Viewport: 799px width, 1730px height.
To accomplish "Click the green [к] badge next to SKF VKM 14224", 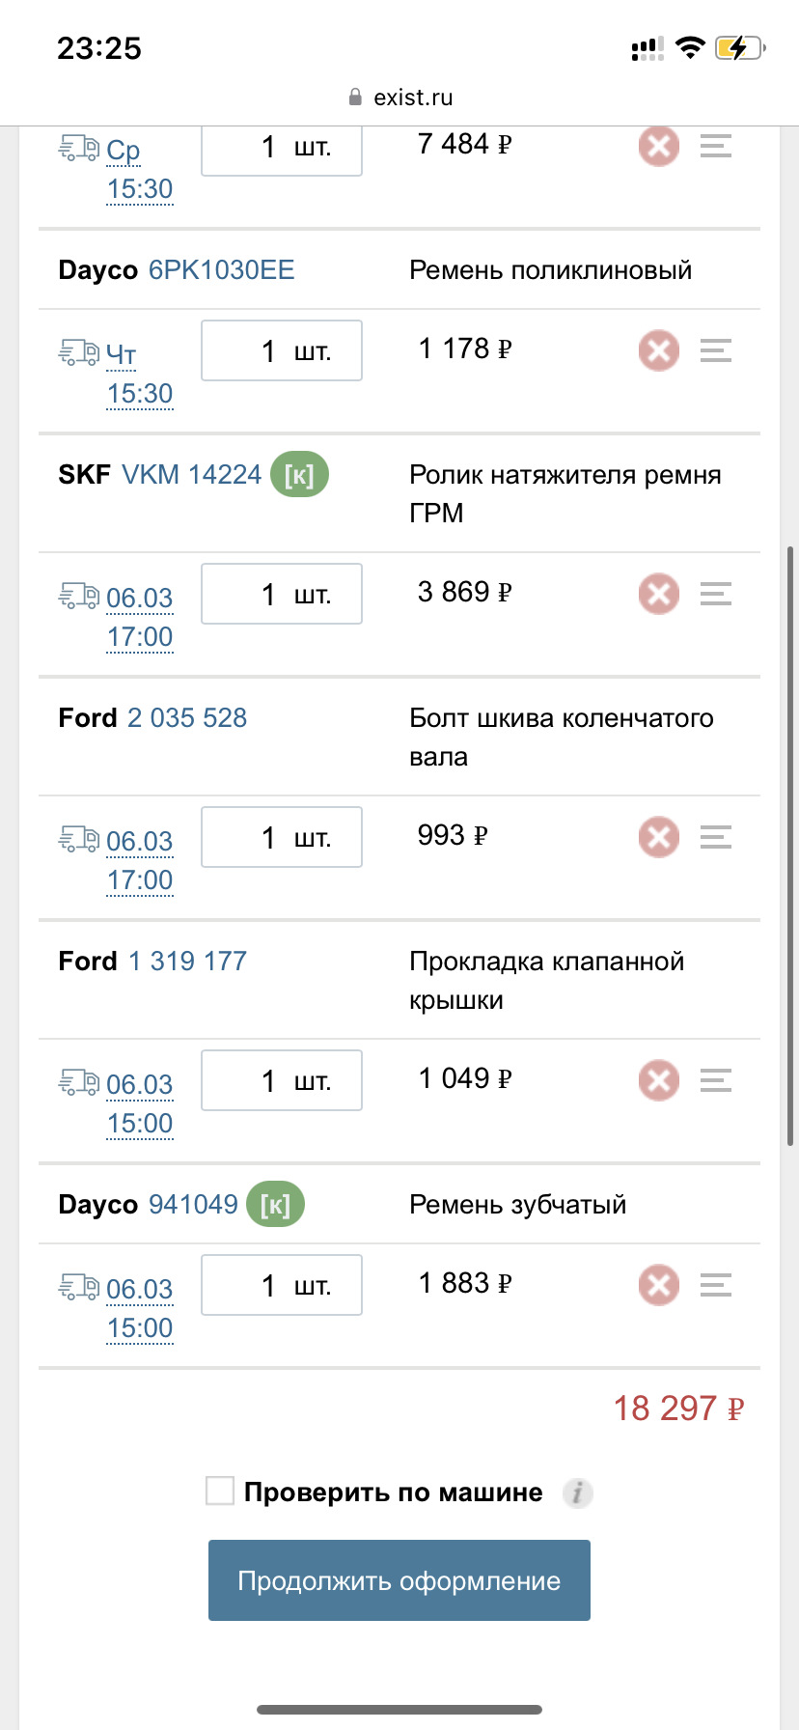I will point(299,475).
